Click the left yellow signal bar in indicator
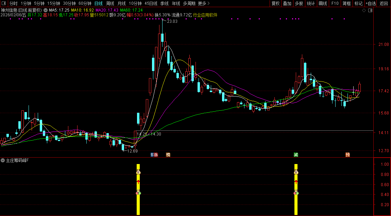Image resolution: width=391 pixels, height=216 pixels. point(138,190)
